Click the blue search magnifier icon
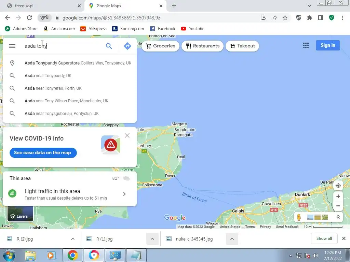350x262 pixels. (109, 46)
